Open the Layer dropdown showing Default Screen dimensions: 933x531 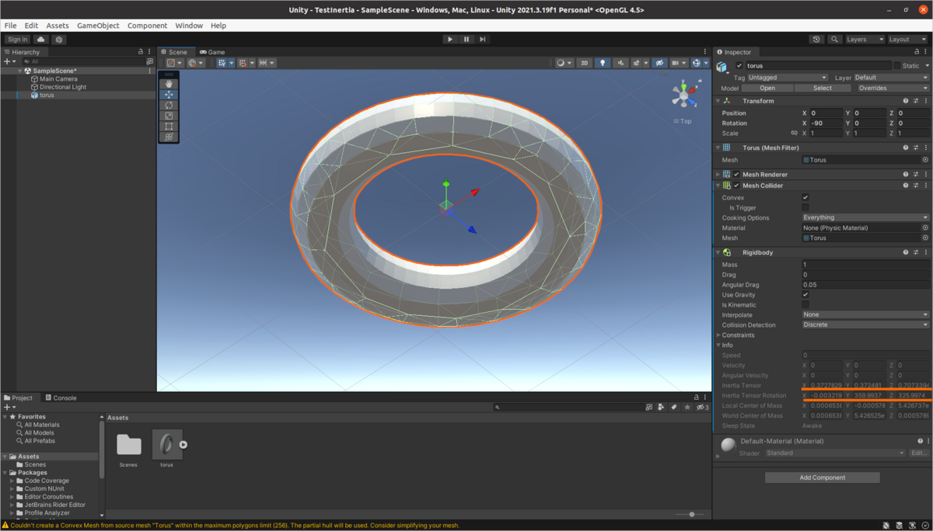891,78
